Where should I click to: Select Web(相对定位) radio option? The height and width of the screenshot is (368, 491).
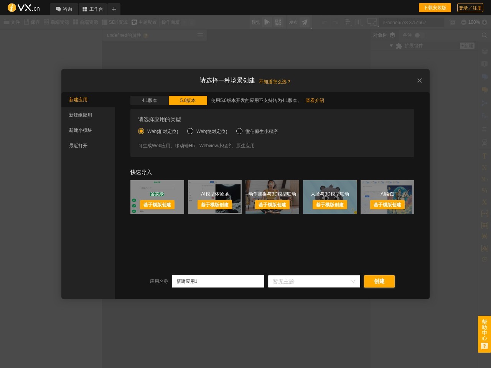[158, 131]
